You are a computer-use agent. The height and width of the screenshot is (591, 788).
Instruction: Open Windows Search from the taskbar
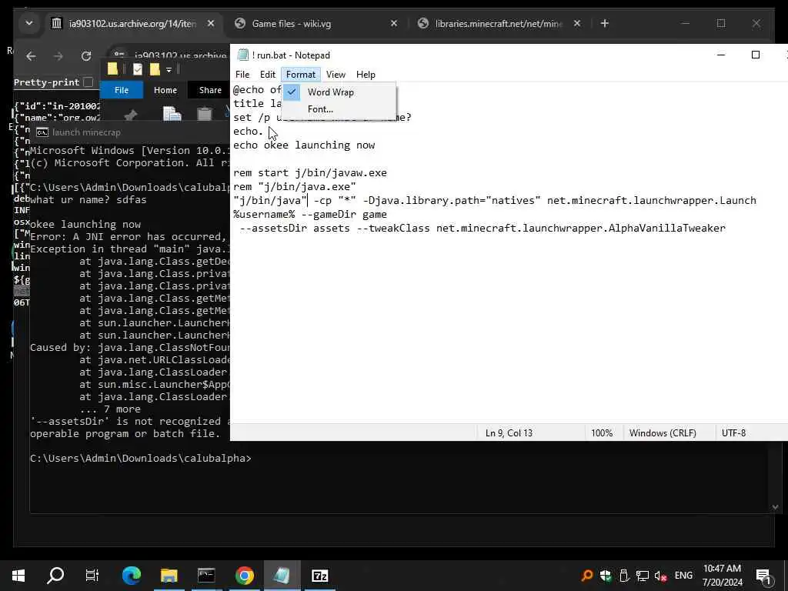pyautogui.click(x=55, y=576)
